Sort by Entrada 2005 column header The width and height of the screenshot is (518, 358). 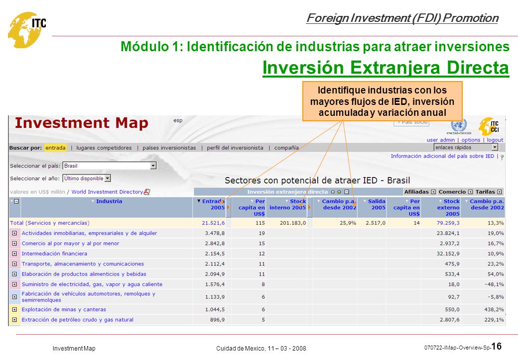(x=213, y=204)
